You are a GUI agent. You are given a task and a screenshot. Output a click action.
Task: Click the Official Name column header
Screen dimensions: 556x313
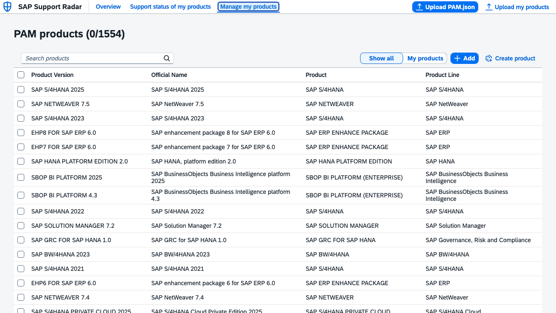pos(169,75)
